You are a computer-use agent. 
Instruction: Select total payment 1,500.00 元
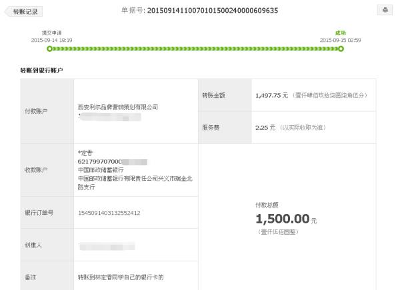[x=286, y=219]
